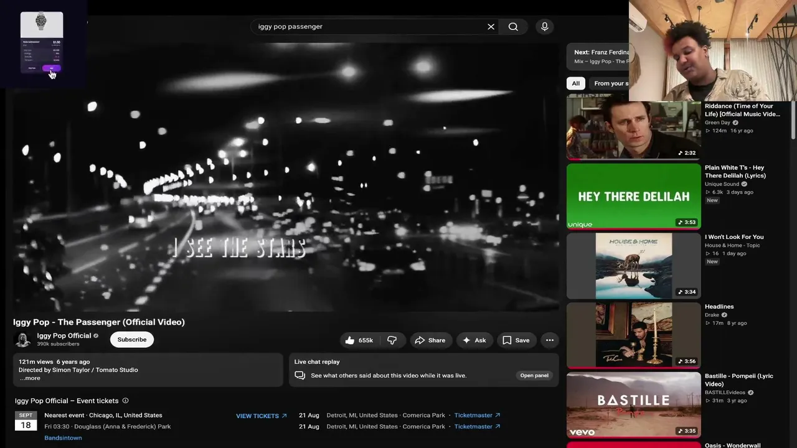Click the video title Iggy Pop - The Passenger (Official Video)
Viewport: 797px width, 448px height.
[99, 322]
